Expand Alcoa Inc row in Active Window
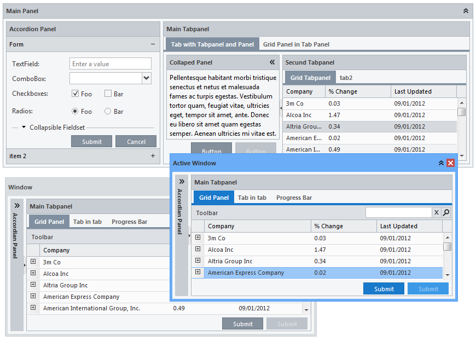Screen dimensions: 476x341 click(x=198, y=249)
